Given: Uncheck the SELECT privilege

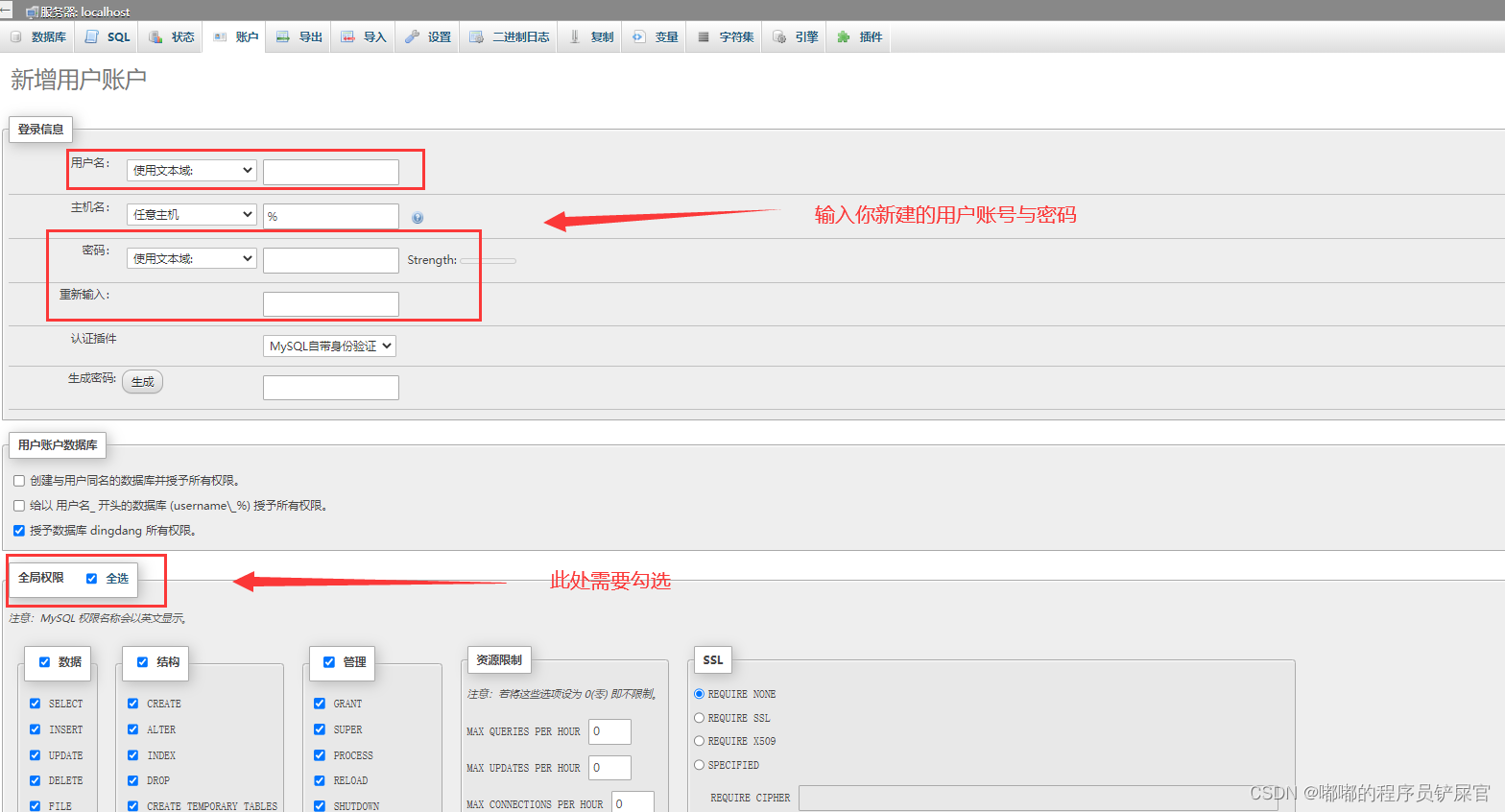Looking at the screenshot, I should 36,704.
